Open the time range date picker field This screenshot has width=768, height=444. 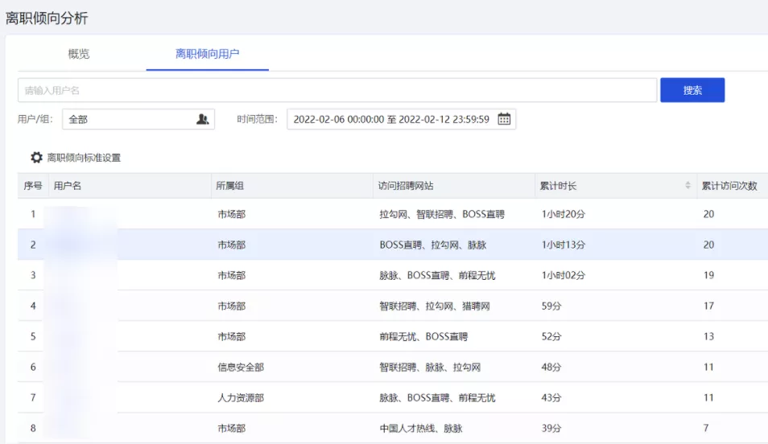point(391,119)
